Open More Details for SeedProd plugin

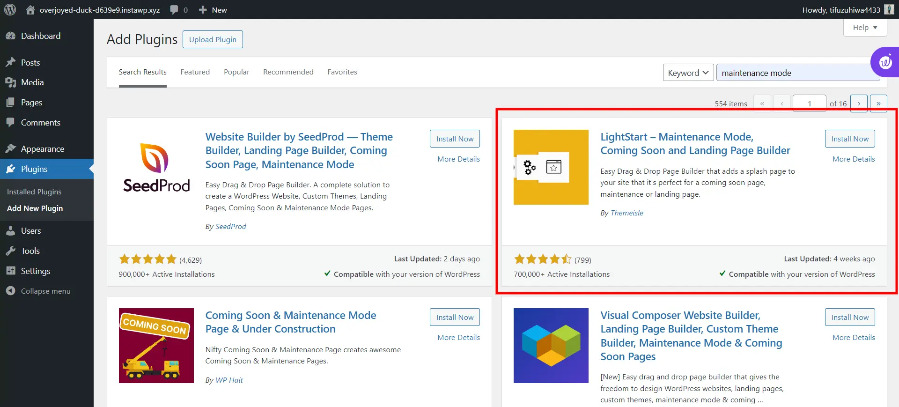coord(458,159)
